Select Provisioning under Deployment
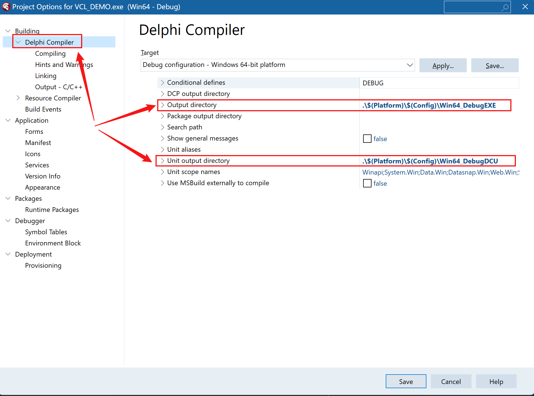The width and height of the screenshot is (534, 396). click(43, 265)
